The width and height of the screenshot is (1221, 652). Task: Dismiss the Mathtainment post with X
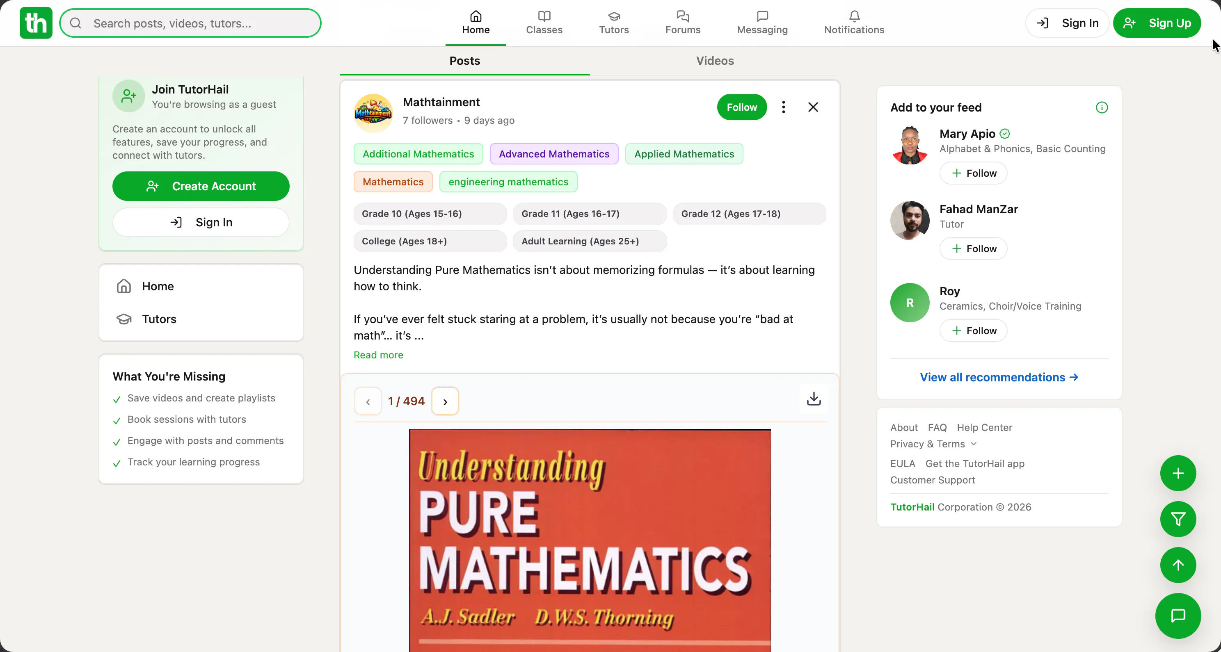(x=813, y=107)
